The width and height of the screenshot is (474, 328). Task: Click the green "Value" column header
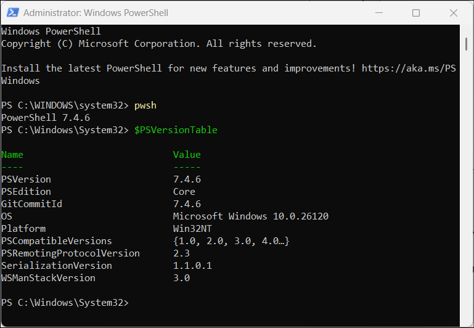(187, 155)
